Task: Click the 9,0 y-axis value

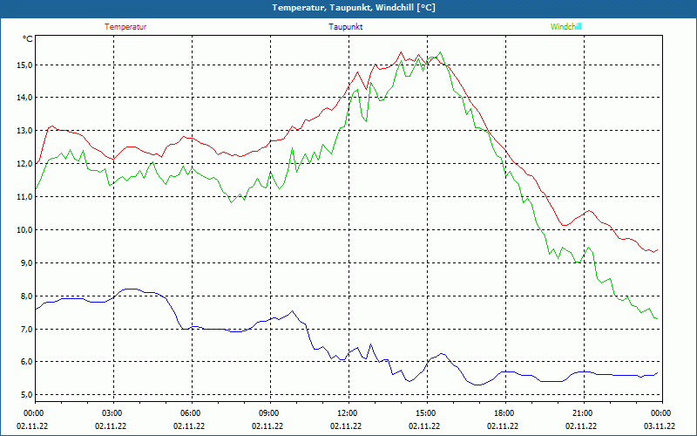Action: (27, 263)
